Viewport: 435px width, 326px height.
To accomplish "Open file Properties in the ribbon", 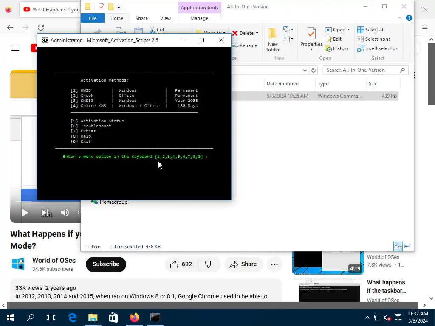I will (x=311, y=39).
